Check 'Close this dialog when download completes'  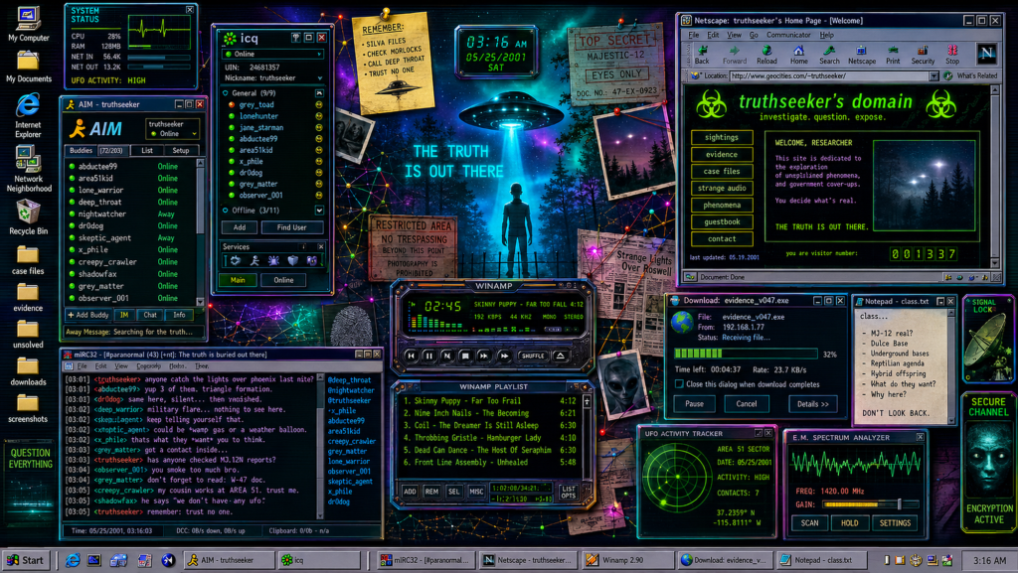[679, 384]
